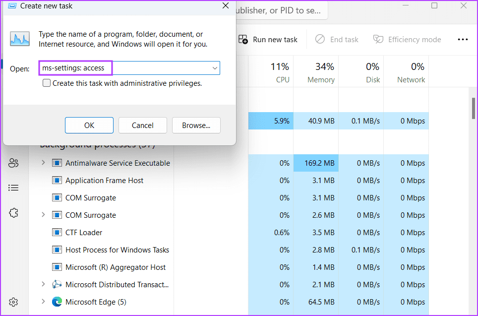Click the Run dialog program icon
The width and height of the screenshot is (478, 316).
click(20, 39)
